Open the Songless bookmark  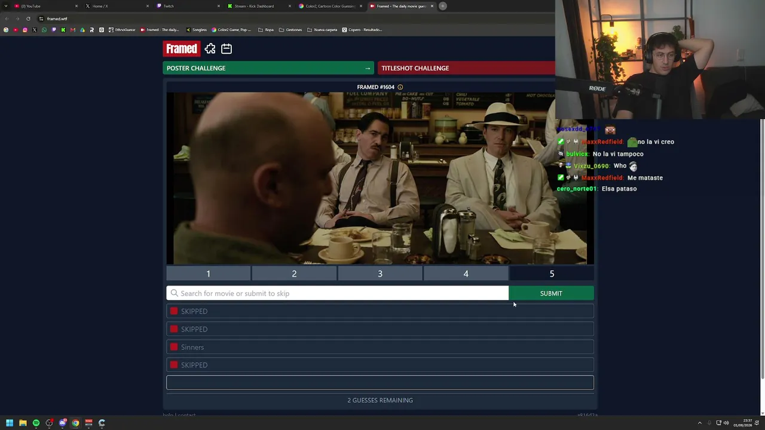pos(196,30)
